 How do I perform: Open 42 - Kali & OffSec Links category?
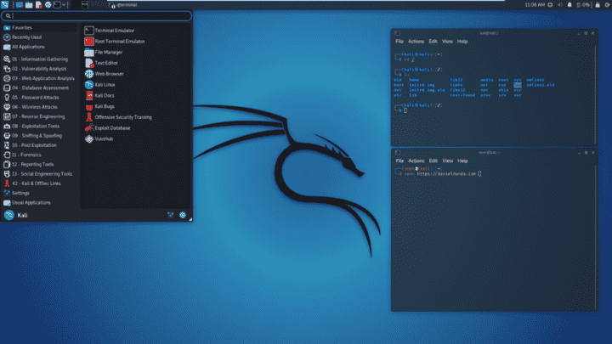click(39, 183)
